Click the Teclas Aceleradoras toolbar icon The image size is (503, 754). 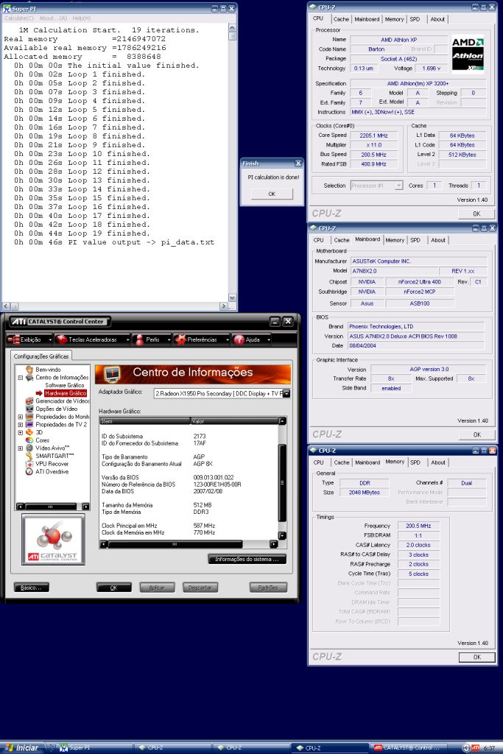(x=62, y=339)
